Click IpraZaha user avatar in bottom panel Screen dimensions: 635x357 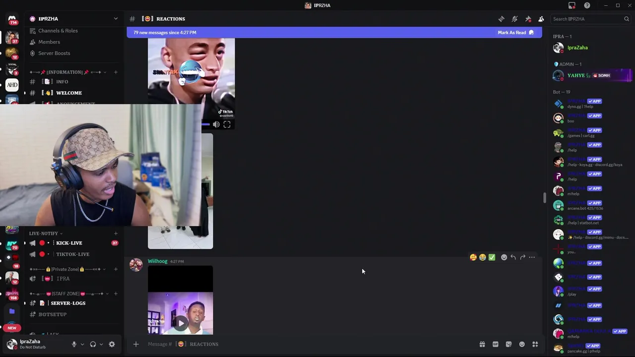tap(12, 344)
